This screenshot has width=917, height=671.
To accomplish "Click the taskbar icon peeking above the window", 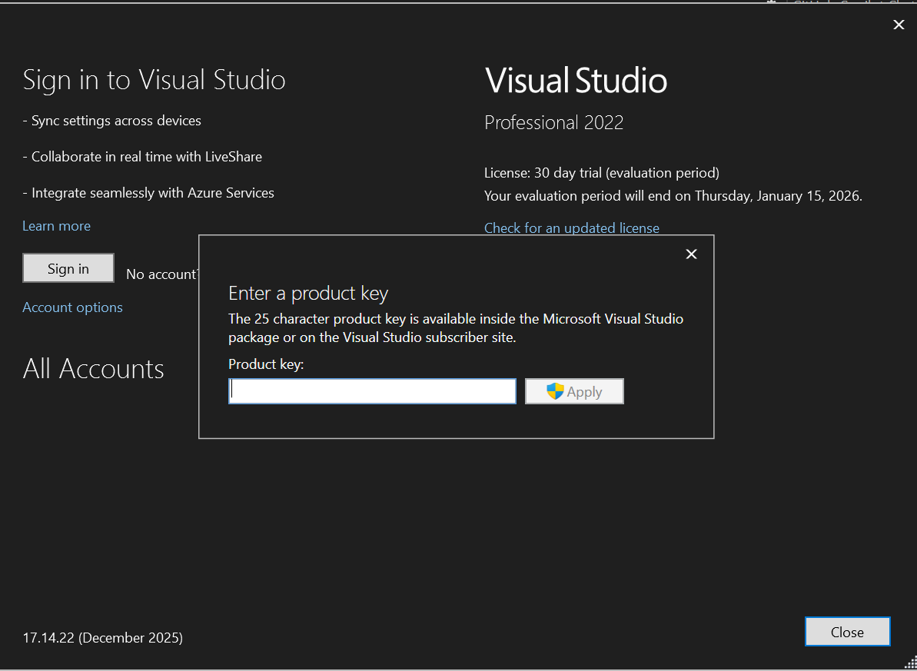I will [769, 4].
